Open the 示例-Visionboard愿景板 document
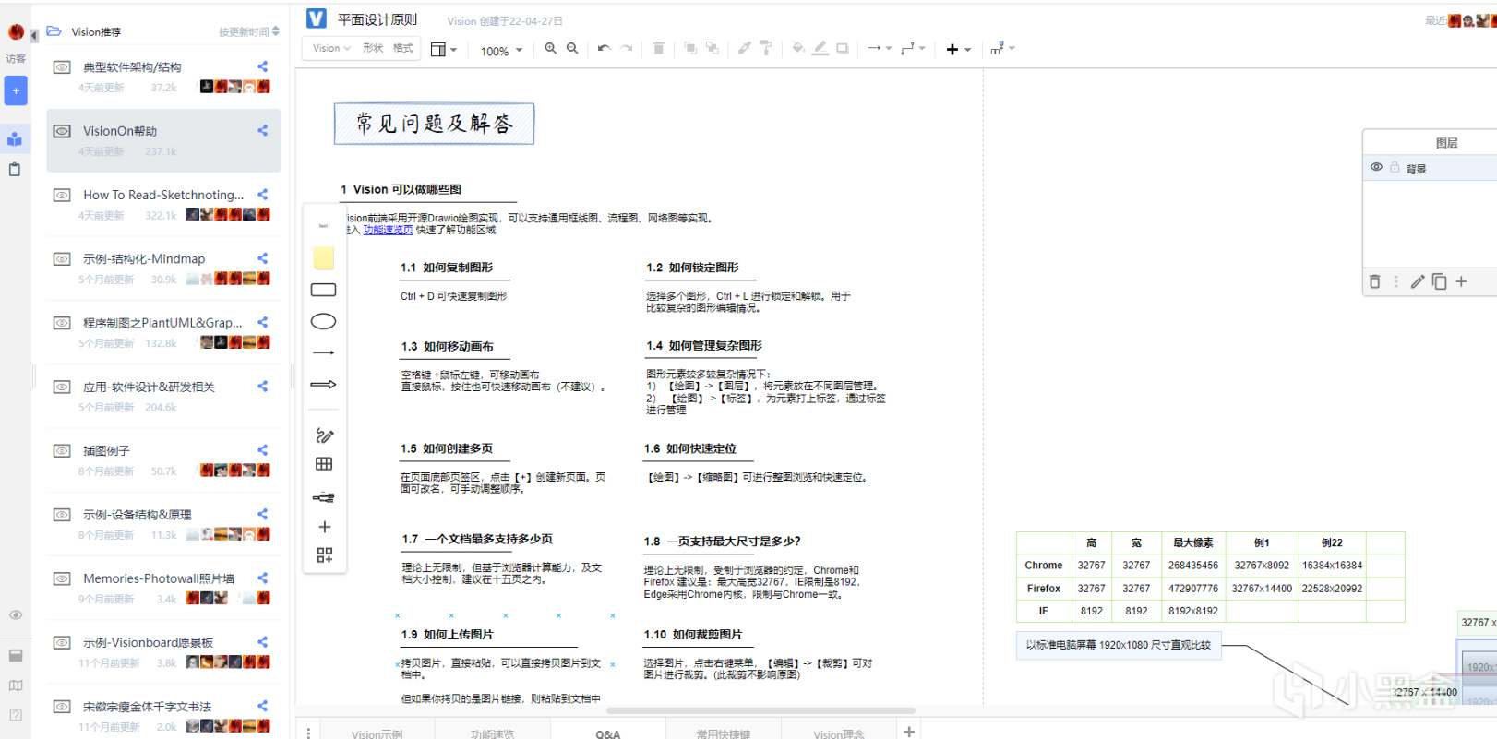Image resolution: width=1497 pixels, height=739 pixels. (163, 651)
